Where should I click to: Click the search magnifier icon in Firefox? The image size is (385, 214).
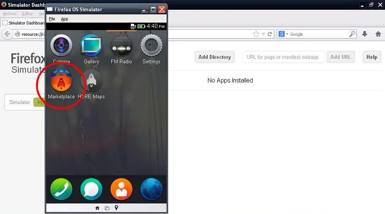[x=352, y=34]
